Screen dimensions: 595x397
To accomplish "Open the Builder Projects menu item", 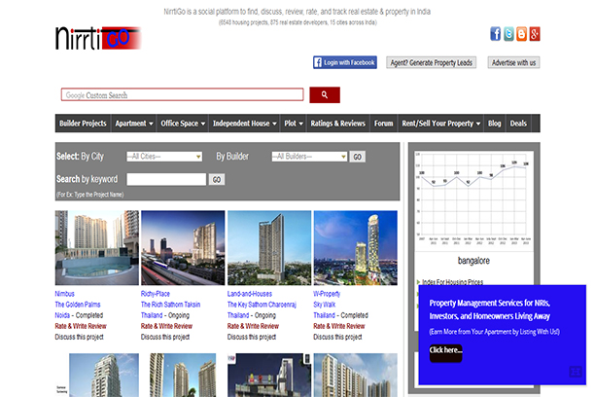I will tap(83, 124).
